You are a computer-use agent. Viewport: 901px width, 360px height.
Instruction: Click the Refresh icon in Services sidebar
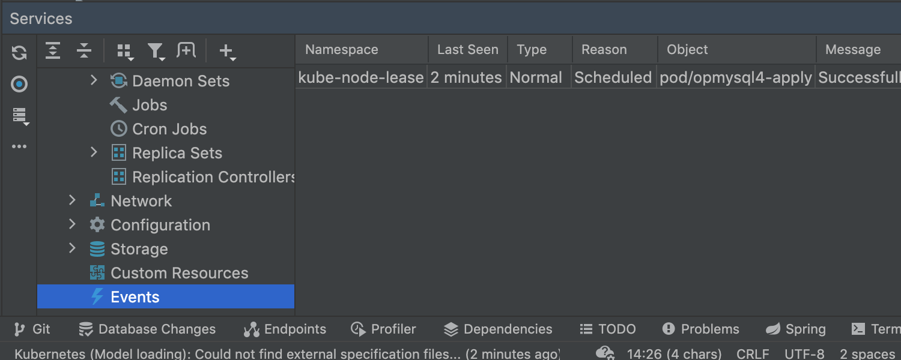tap(19, 53)
